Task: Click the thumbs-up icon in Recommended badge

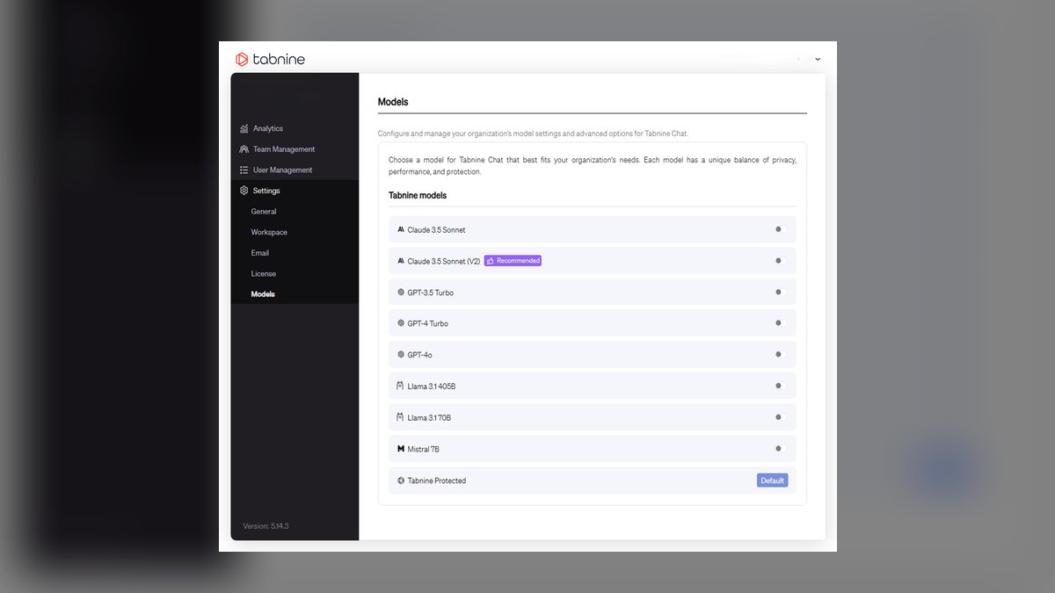Action: (x=491, y=261)
